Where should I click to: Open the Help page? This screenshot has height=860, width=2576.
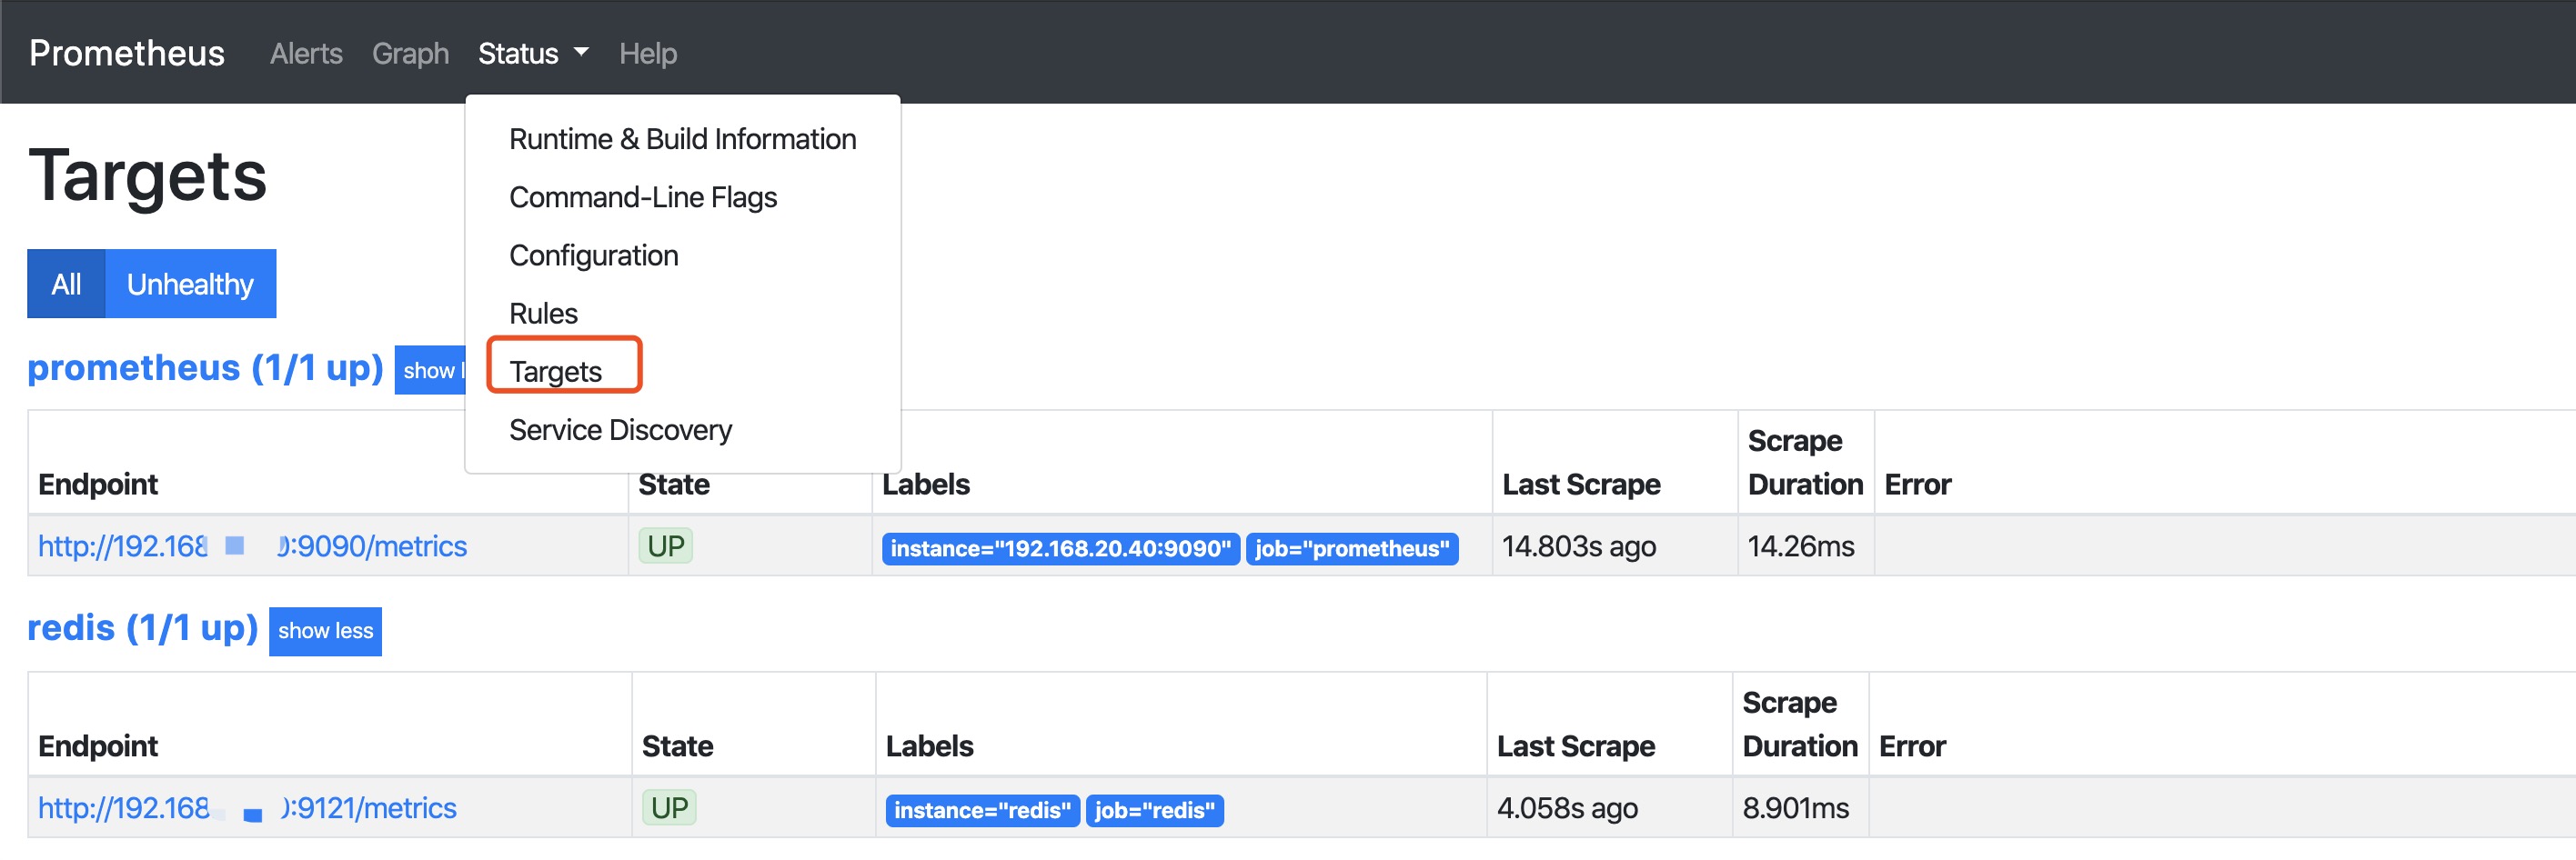[x=648, y=53]
